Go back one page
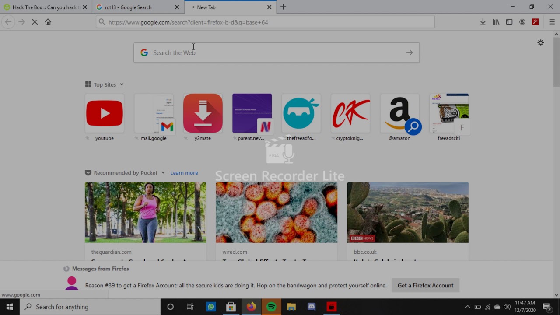The height and width of the screenshot is (315, 560). point(8,22)
